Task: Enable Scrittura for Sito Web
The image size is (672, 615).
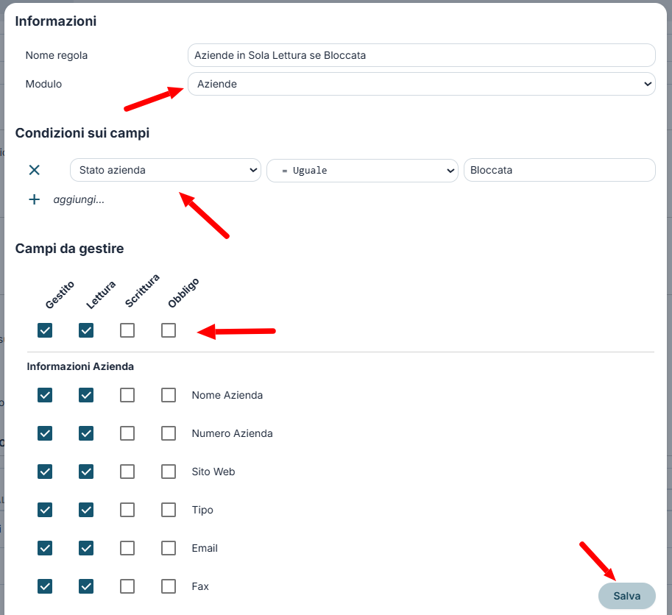Action: pos(127,472)
